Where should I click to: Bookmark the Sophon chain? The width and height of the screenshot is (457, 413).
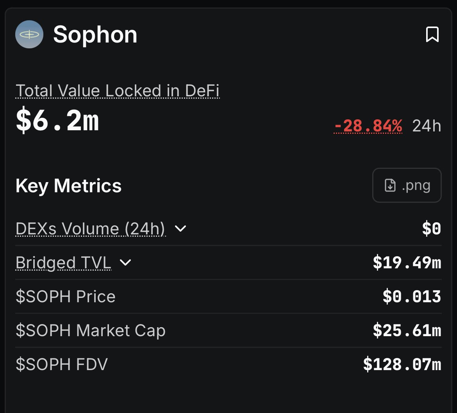[432, 35]
